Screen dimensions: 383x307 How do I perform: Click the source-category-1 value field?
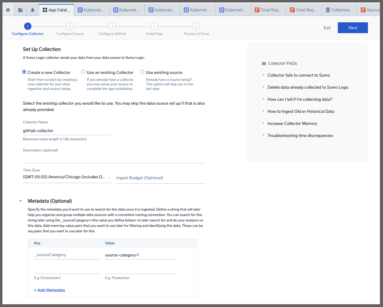tap(141, 255)
